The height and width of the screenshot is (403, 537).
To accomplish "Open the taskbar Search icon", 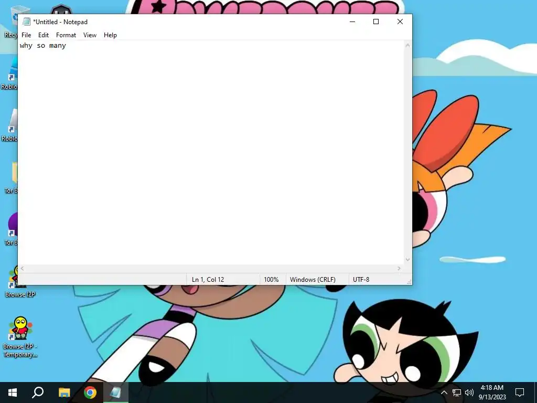I will click(x=38, y=393).
